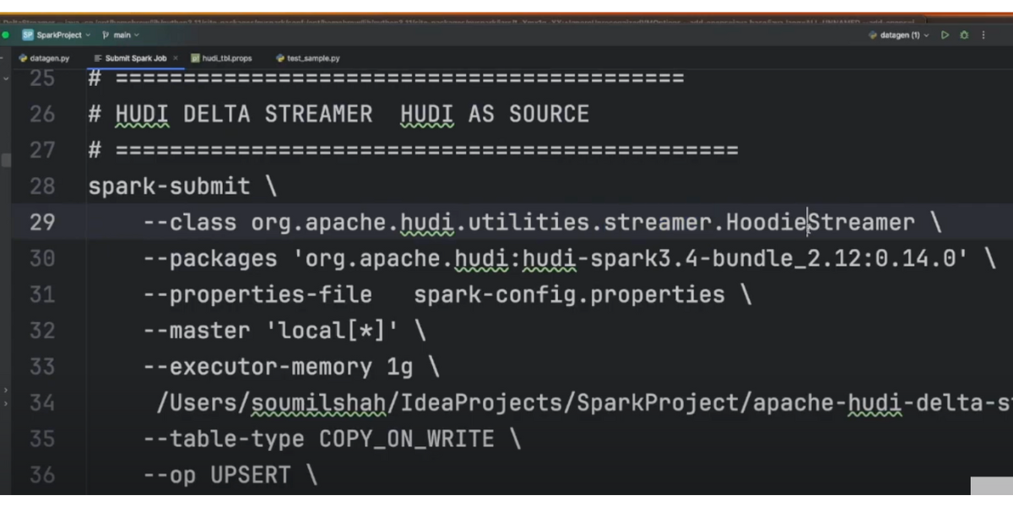
Task: Click line number 29 in gutter
Action: tap(41, 223)
